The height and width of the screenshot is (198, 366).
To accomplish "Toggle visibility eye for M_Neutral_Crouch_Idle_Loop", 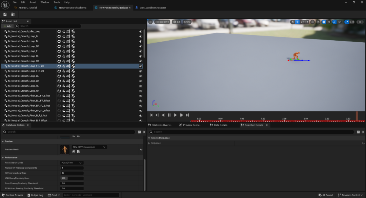I will [x=141, y=31].
